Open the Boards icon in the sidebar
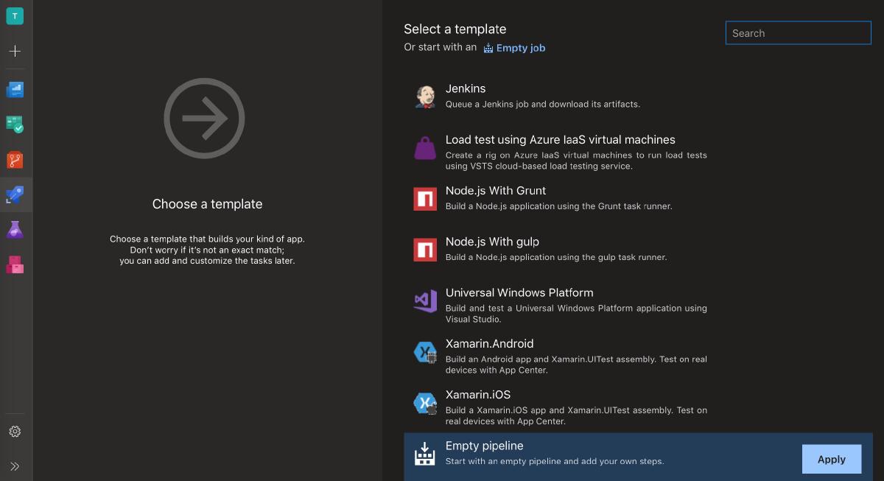 [x=15, y=89]
